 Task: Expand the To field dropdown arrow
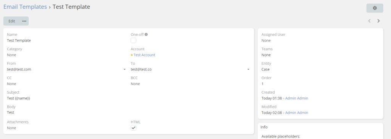coord(248,69)
